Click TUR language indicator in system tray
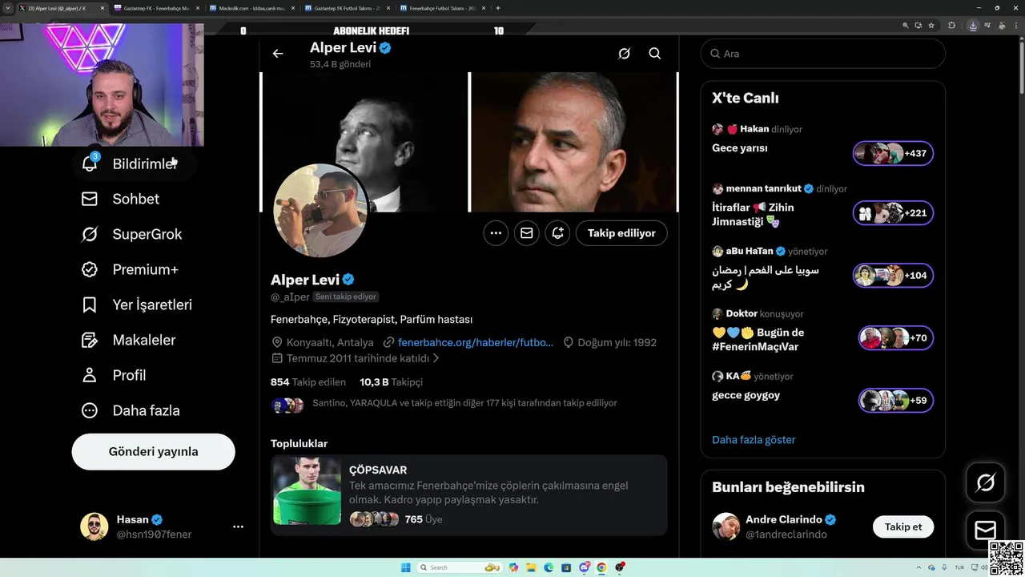 pos(959,567)
